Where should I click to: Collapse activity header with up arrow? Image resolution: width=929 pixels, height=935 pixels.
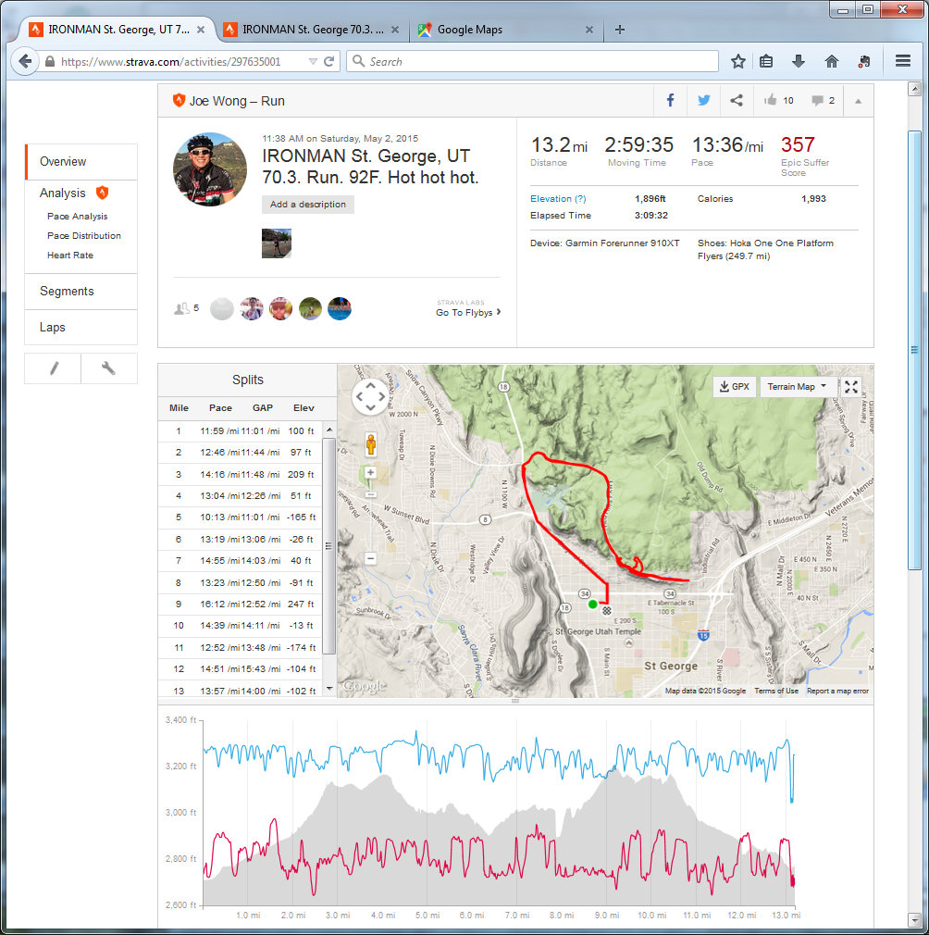[x=858, y=101]
